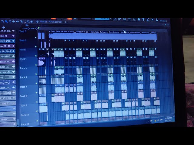Viewport: 194px width, 145px height.
Task: Open first Chora Gadar clip menu arrow
Action: point(50,31)
